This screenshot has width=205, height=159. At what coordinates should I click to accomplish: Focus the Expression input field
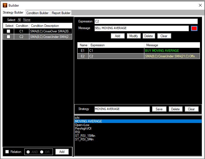pyautogui.click(x=146, y=21)
